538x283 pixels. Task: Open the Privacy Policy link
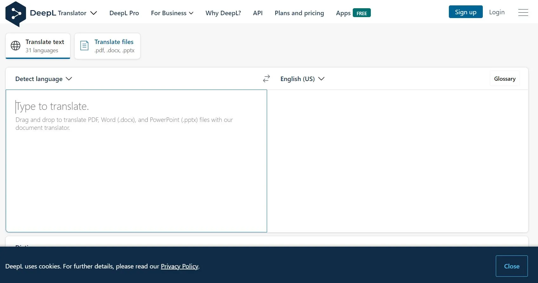click(180, 266)
